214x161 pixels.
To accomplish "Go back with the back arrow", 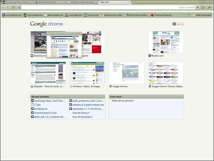I will (3, 7).
